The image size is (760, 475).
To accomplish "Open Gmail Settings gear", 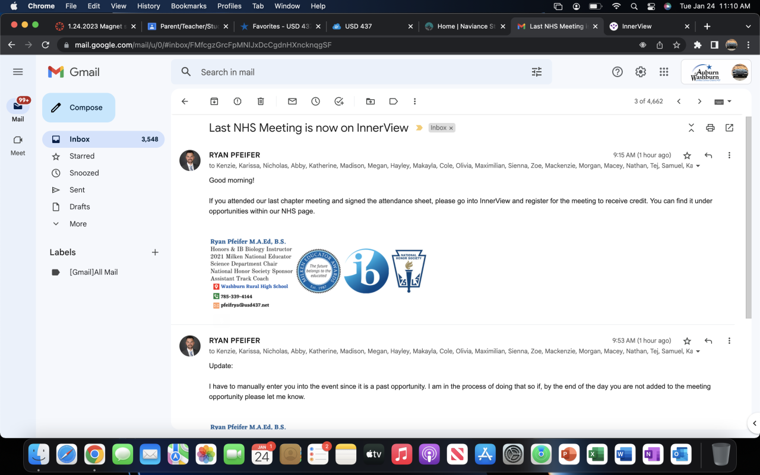I will pos(641,72).
